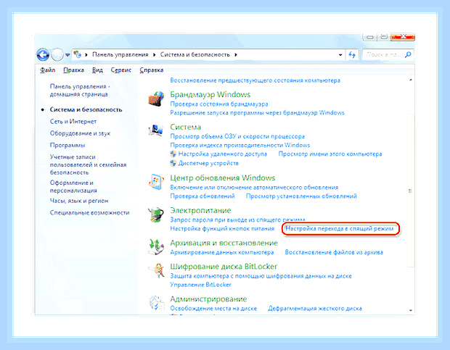Open Шифрование диска BitLocker heading
This screenshot has width=450, height=350.
pos(224,267)
